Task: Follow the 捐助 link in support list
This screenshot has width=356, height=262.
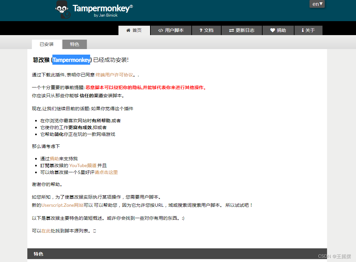Action: click(54, 159)
